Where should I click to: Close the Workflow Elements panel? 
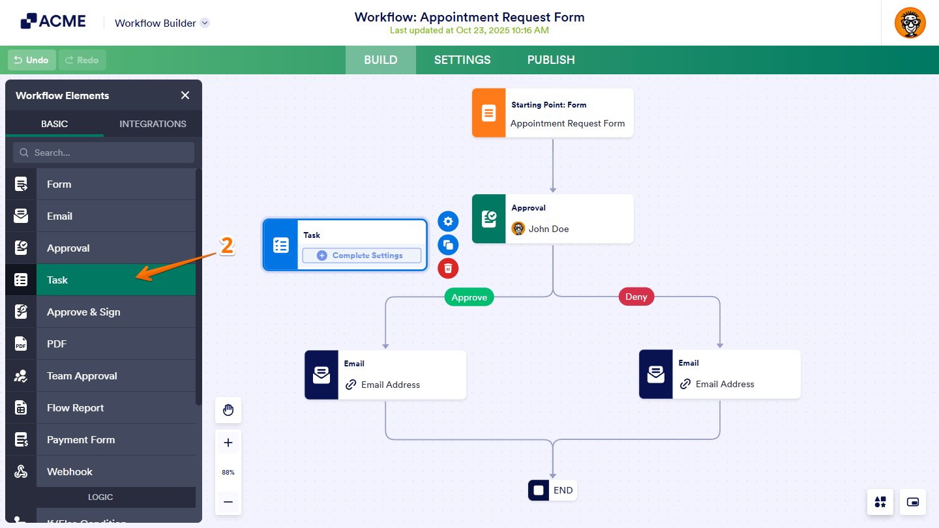[185, 95]
